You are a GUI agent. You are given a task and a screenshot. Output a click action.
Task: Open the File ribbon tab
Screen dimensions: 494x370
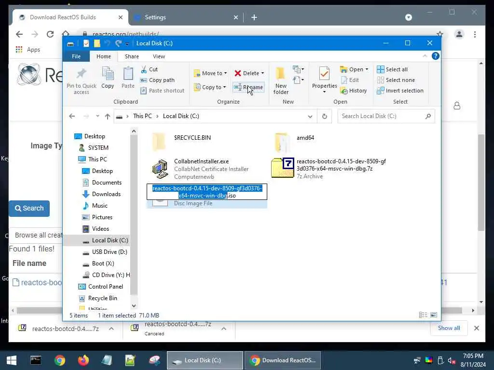tap(76, 56)
